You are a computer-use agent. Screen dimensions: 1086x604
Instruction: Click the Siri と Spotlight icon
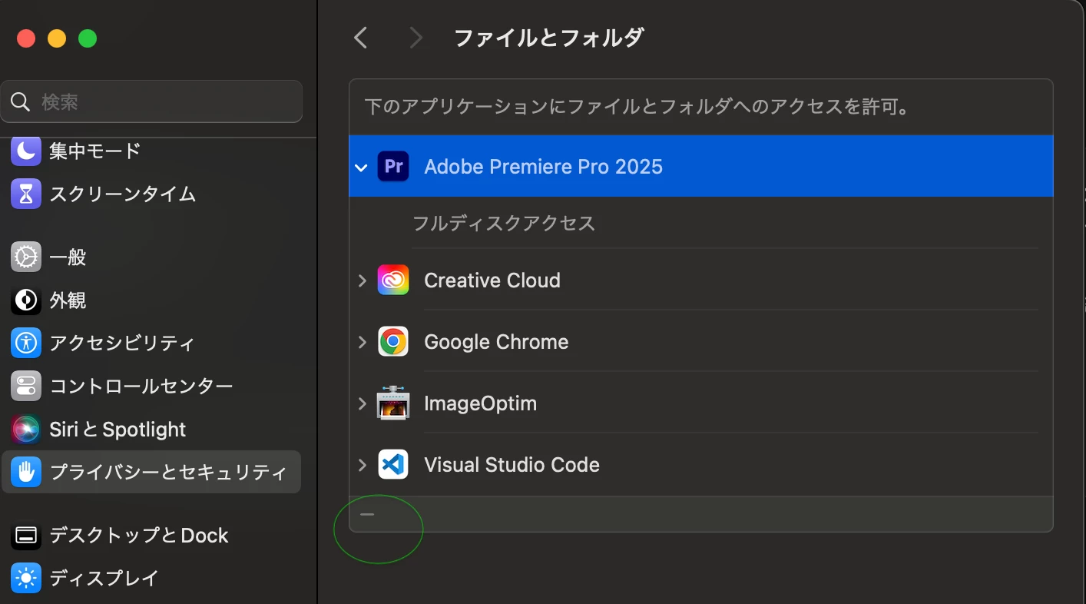(x=26, y=430)
